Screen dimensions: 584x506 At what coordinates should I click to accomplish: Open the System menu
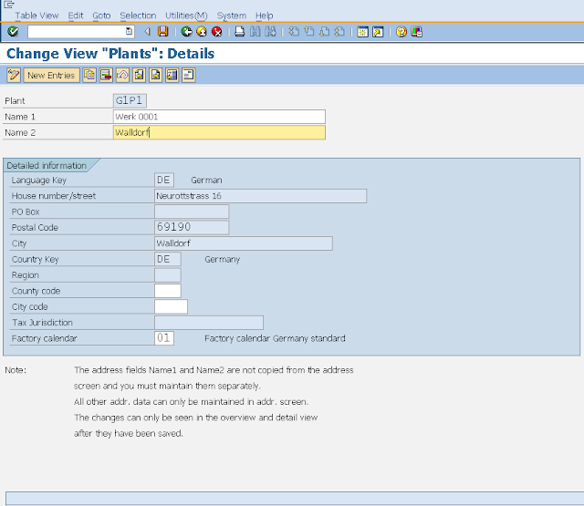tap(231, 15)
